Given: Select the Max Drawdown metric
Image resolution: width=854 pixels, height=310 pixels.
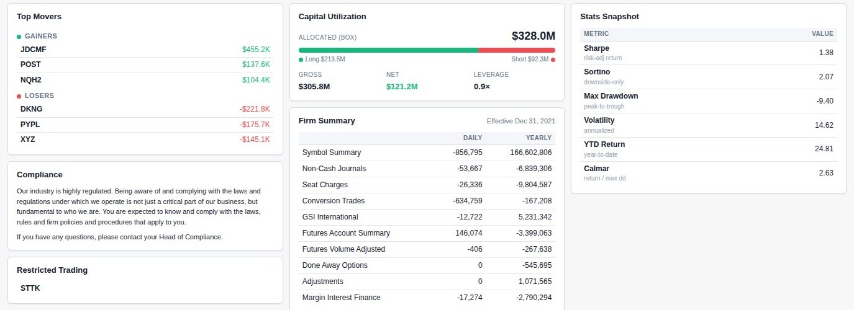Looking at the screenshot, I should pyautogui.click(x=709, y=101).
